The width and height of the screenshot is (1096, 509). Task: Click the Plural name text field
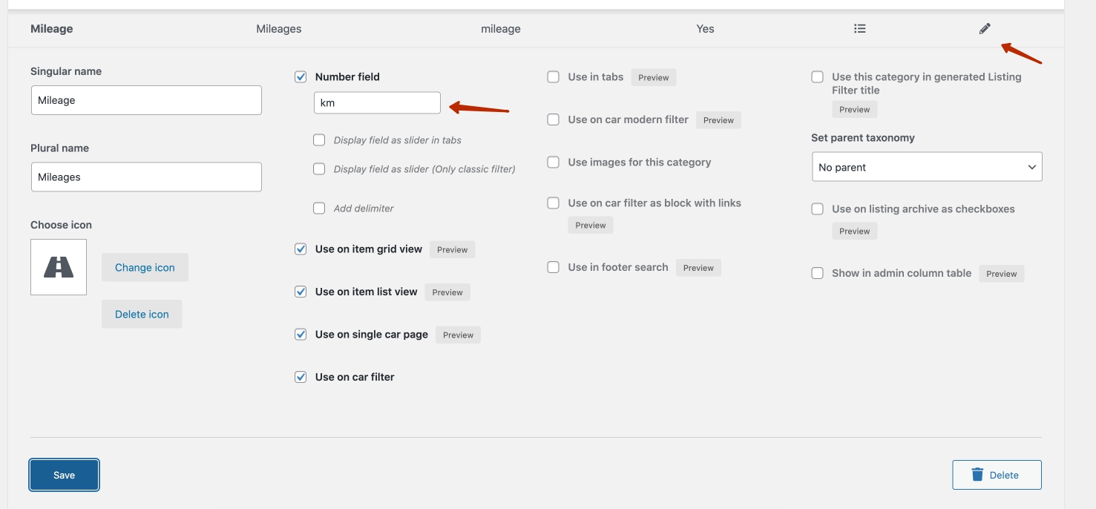click(x=146, y=177)
